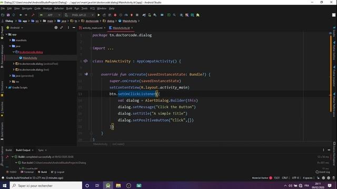Viewport: 337px width, 189px height.
Task: Switch to the activity_main.xml editor tab
Action: (x=93, y=28)
